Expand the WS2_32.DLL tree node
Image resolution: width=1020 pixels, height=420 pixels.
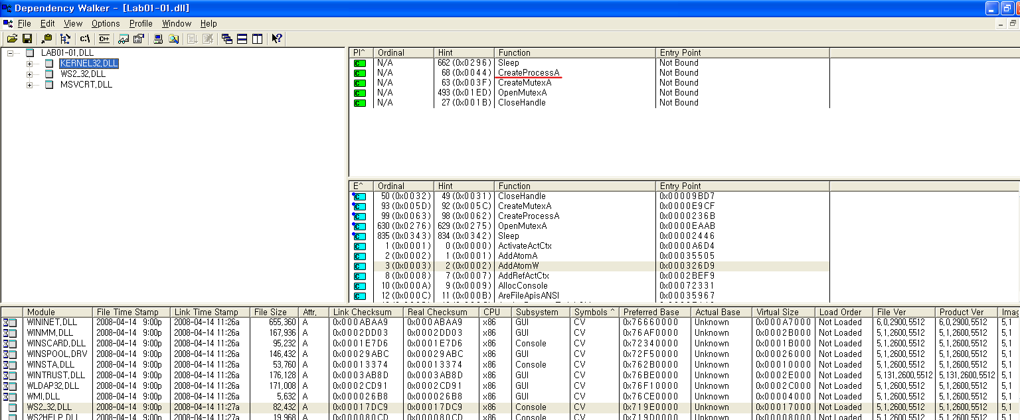(x=29, y=74)
